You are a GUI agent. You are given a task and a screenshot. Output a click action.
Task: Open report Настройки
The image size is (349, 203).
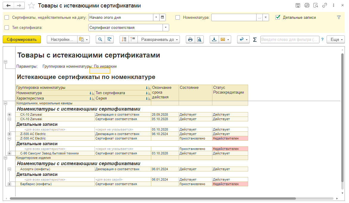62,40
